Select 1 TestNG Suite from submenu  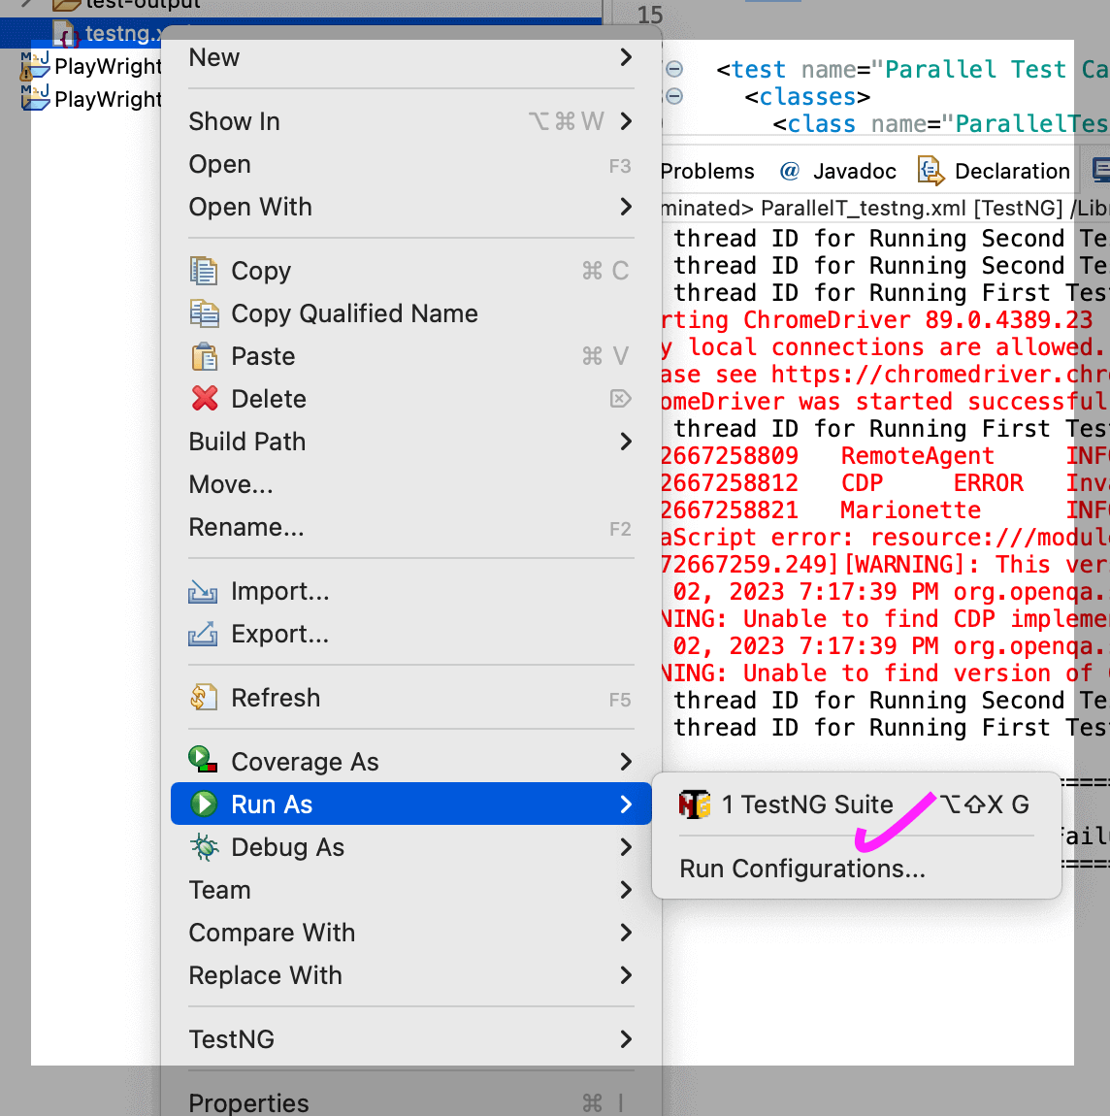(806, 804)
